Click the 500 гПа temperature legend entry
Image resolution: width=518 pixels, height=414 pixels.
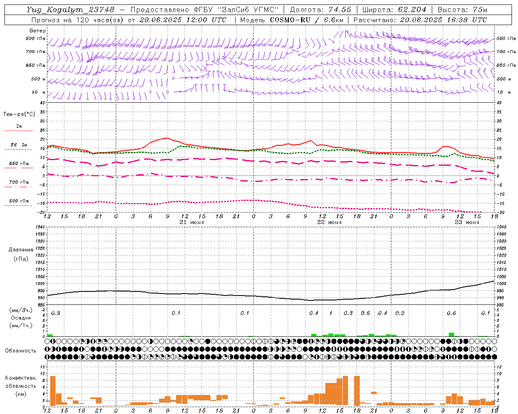point(19,201)
